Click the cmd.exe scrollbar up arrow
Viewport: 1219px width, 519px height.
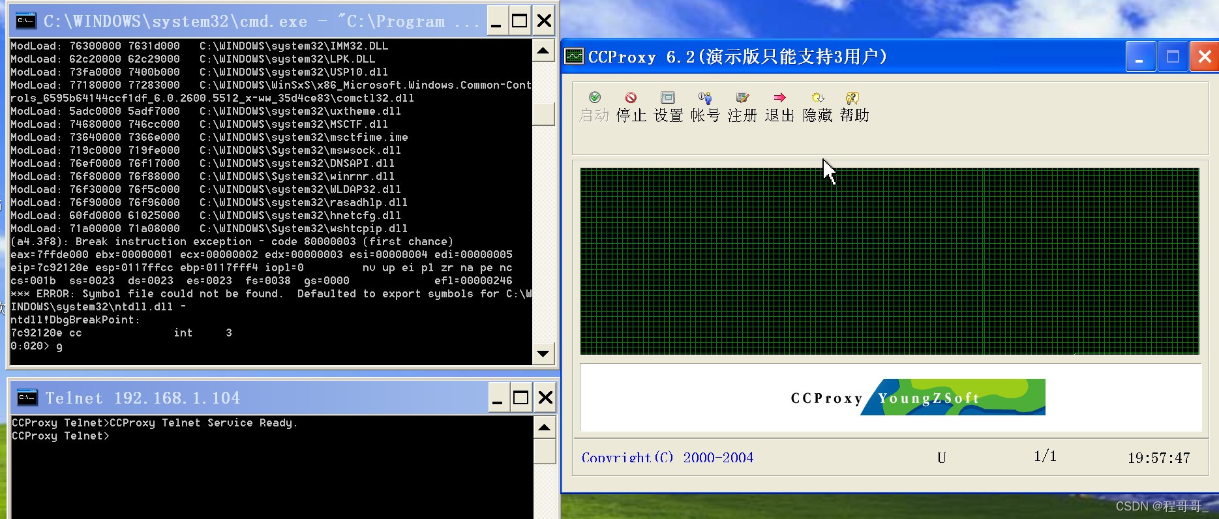pos(543,50)
